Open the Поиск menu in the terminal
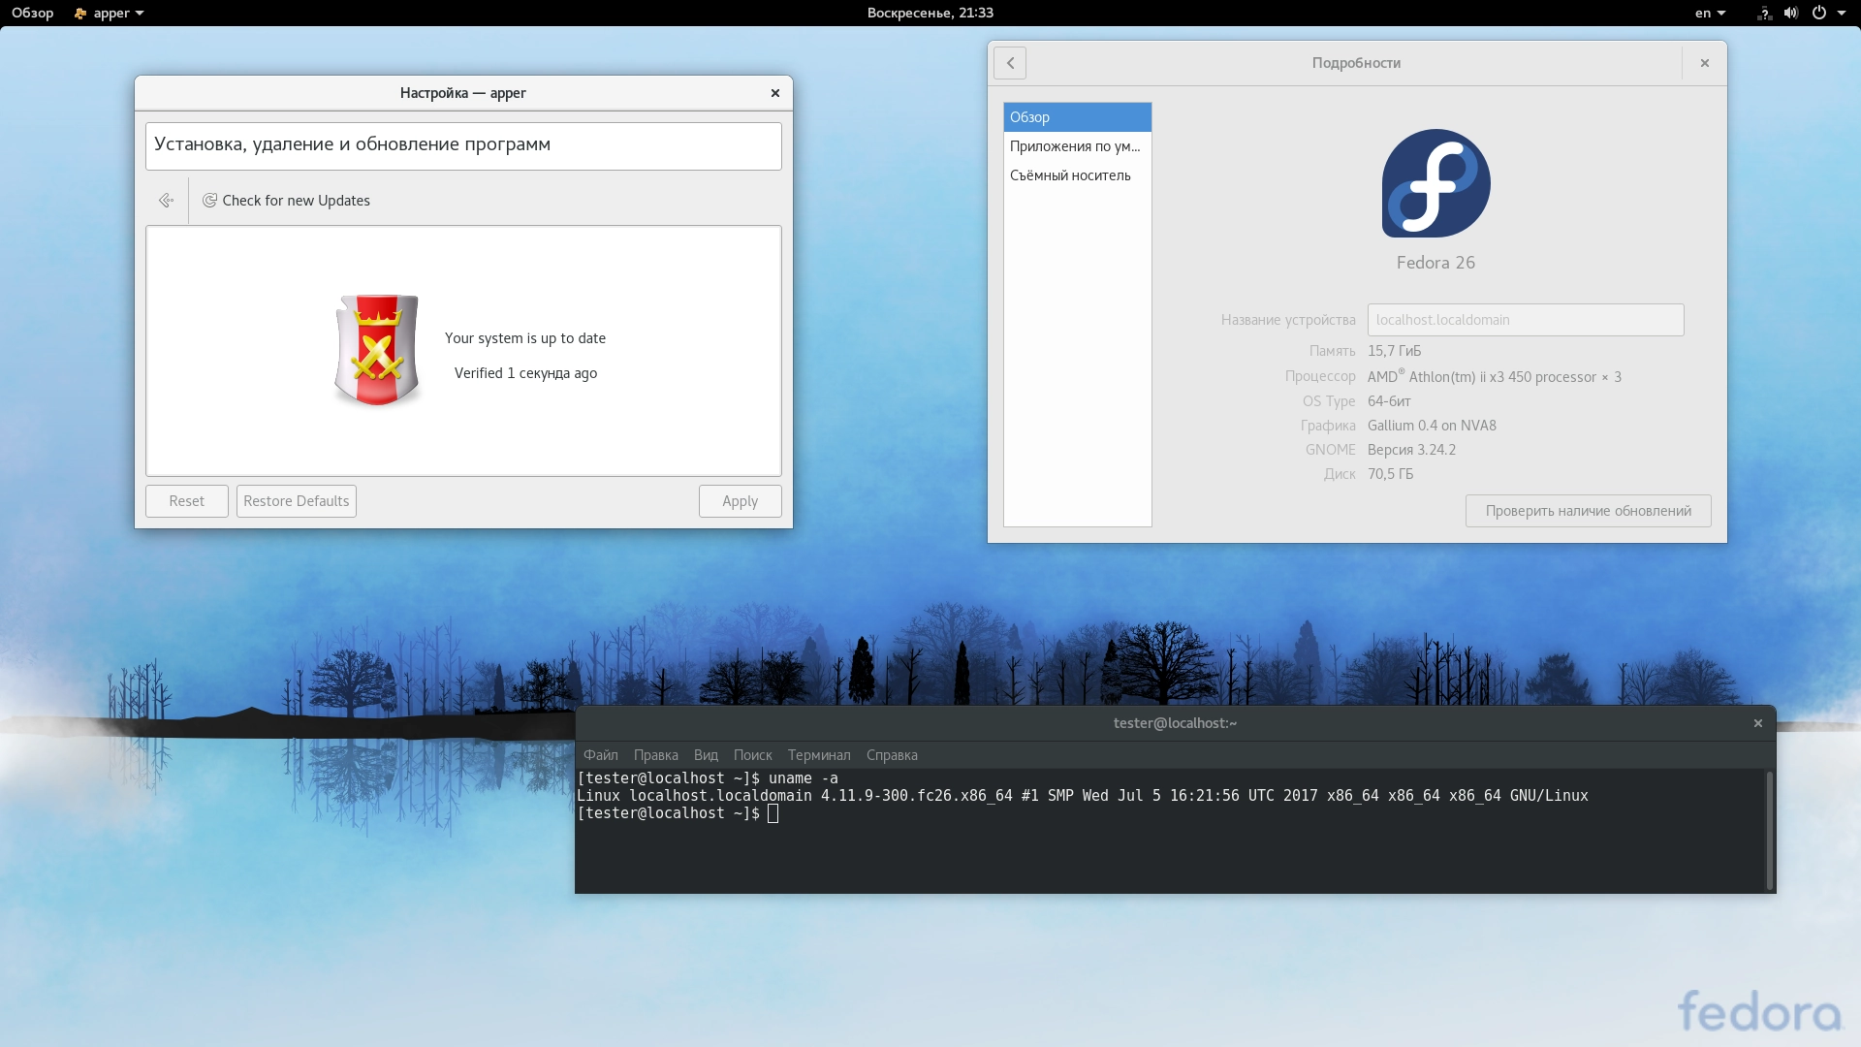This screenshot has height=1047, width=1861. [753, 755]
